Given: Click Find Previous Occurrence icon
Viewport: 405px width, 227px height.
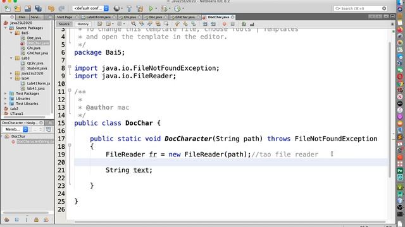Looking at the screenshot, I should point(142,24).
